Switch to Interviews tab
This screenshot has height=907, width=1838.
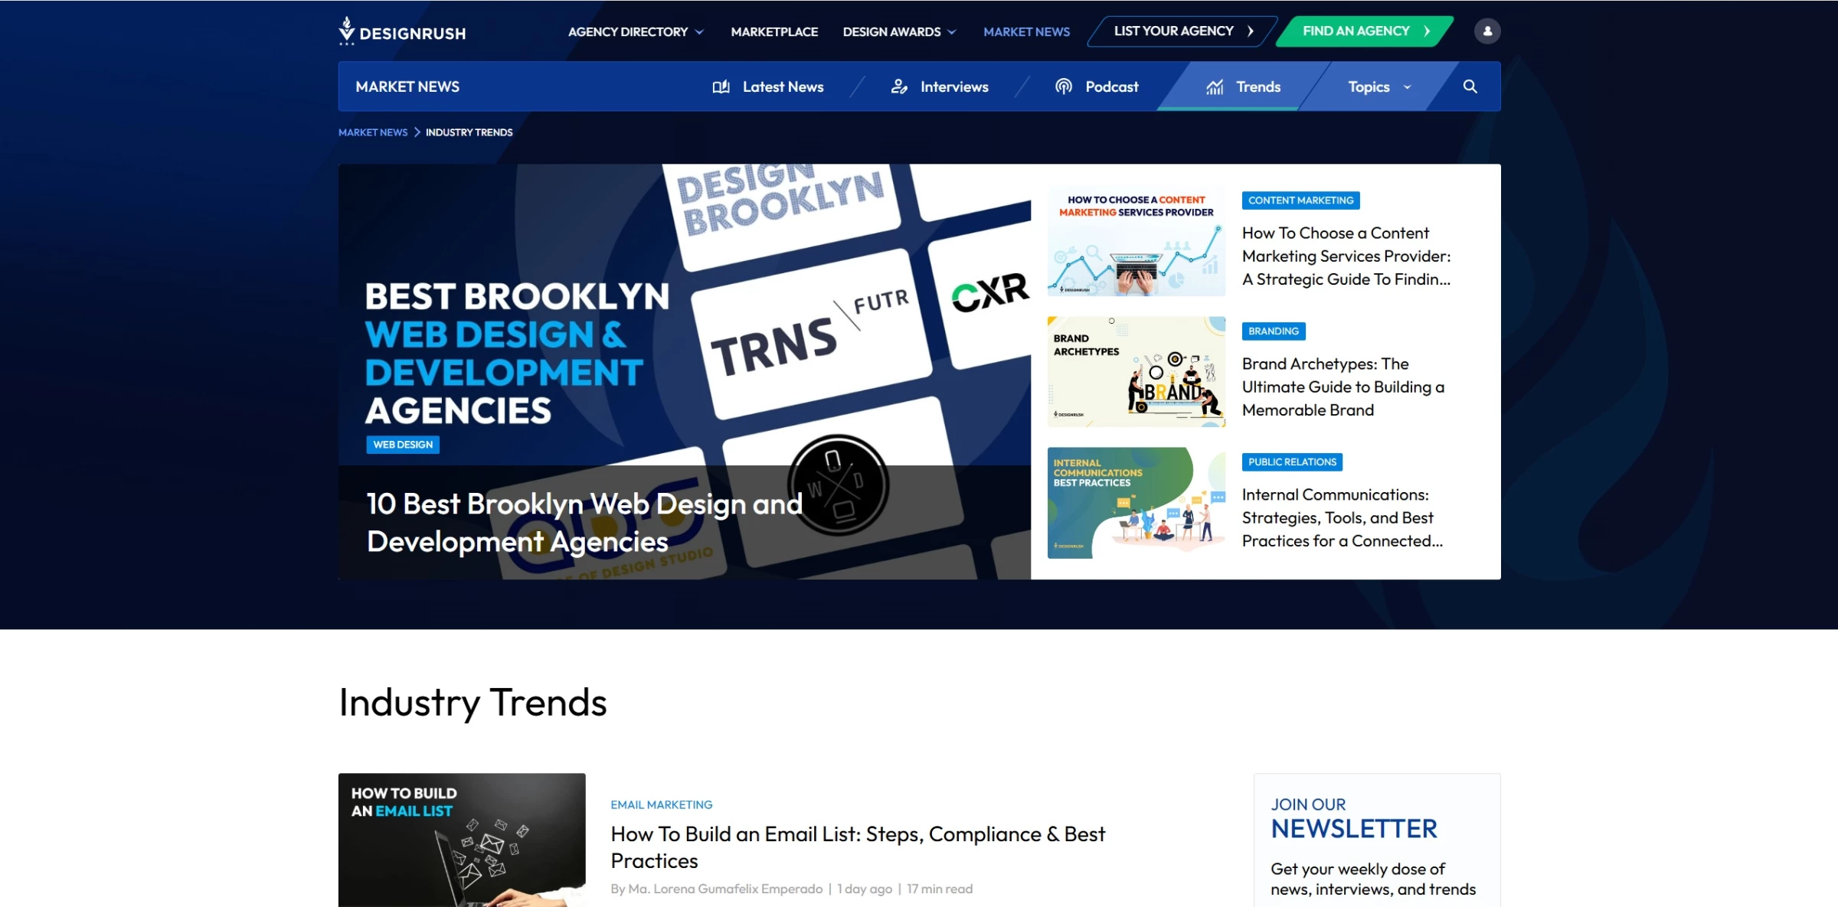tap(940, 87)
